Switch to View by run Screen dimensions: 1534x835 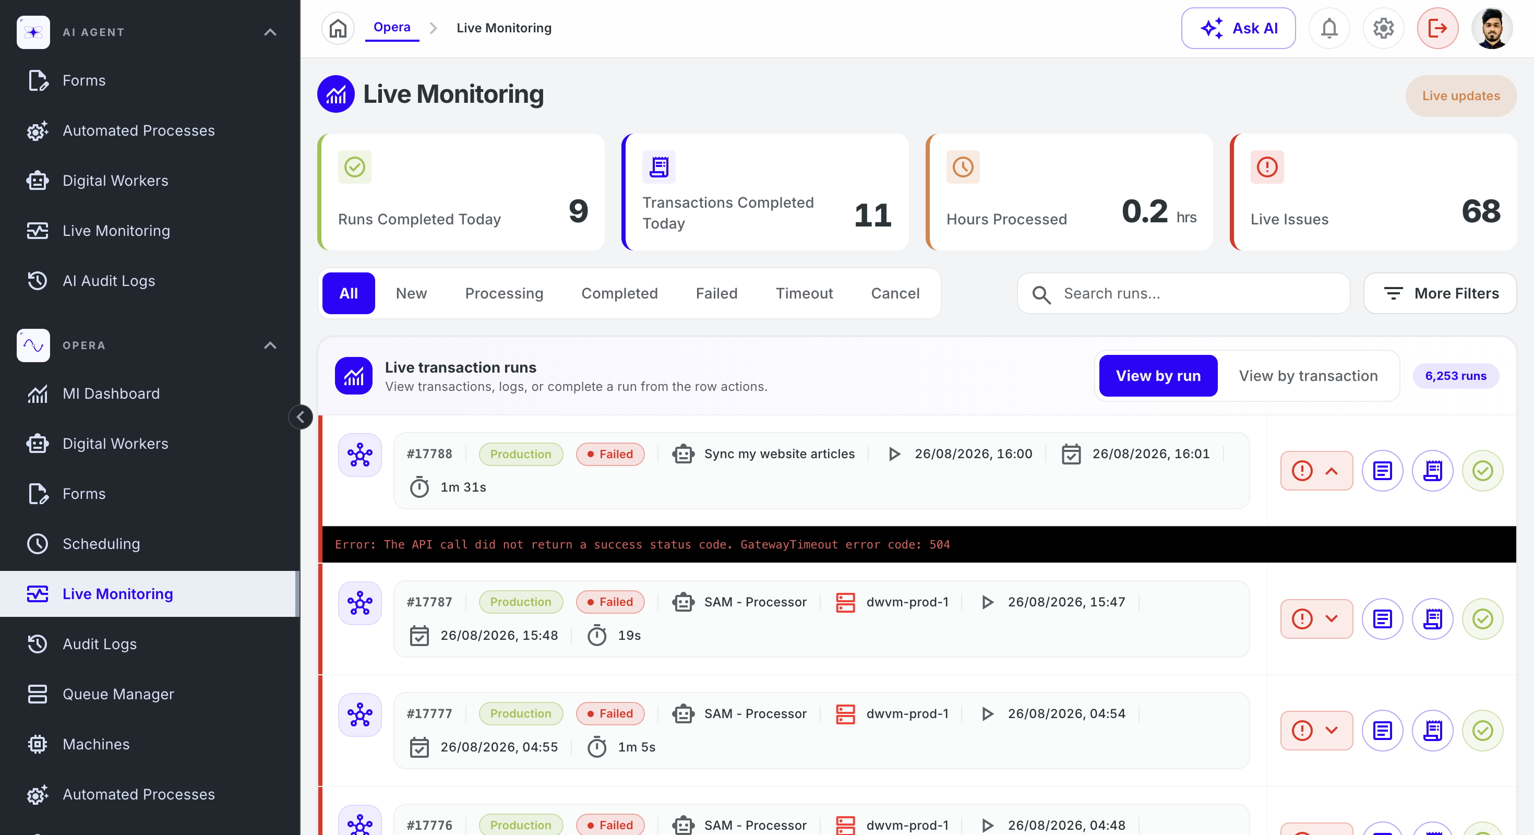[1158, 376]
